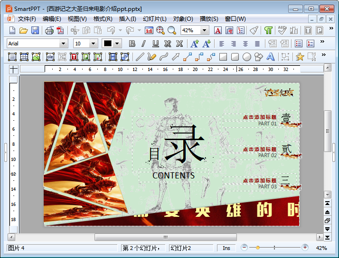Expand the redo history dropdown arrow
The height and width of the screenshot is (258, 339).
point(140,30)
